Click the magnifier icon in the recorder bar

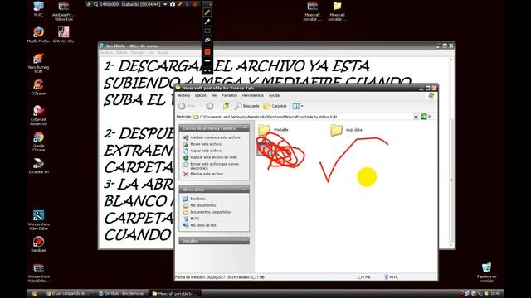[96, 4]
